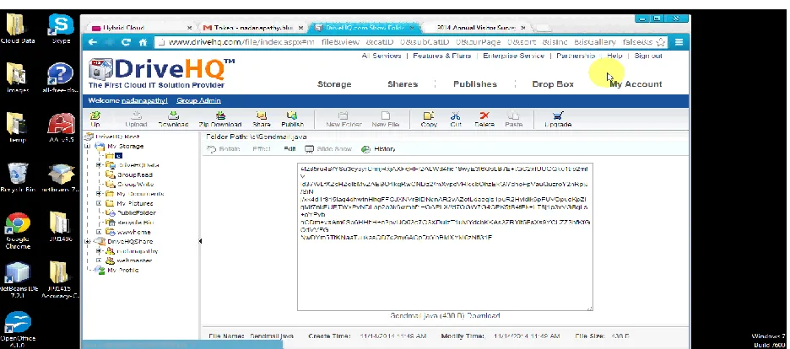Click the Enterprise Service link
Screen dimensions: 790x349
tap(513, 56)
